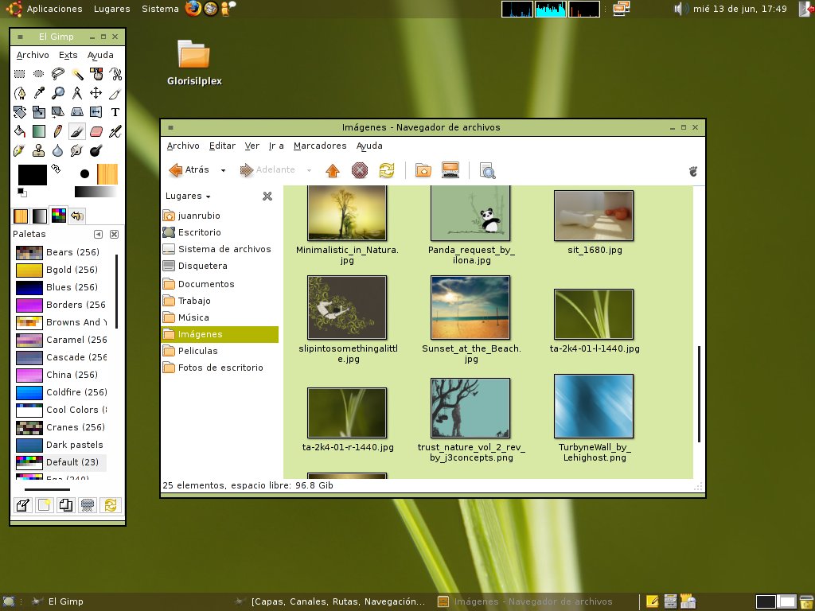815x611 pixels.
Task: Select the Blend gradient tool
Action: 38,131
